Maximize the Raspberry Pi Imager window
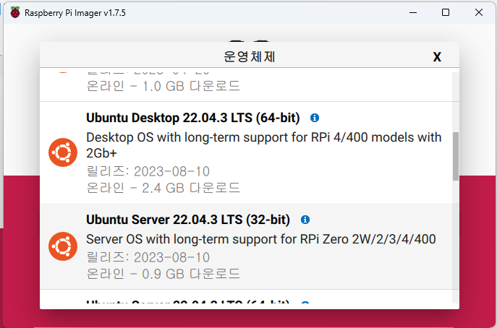Image resolution: width=497 pixels, height=328 pixels. 446,12
